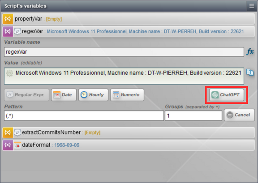Image resolution: width=258 pixels, height=183 pixels.
Task: Open the extractCommitsNumber variable row
Action: coord(129,132)
